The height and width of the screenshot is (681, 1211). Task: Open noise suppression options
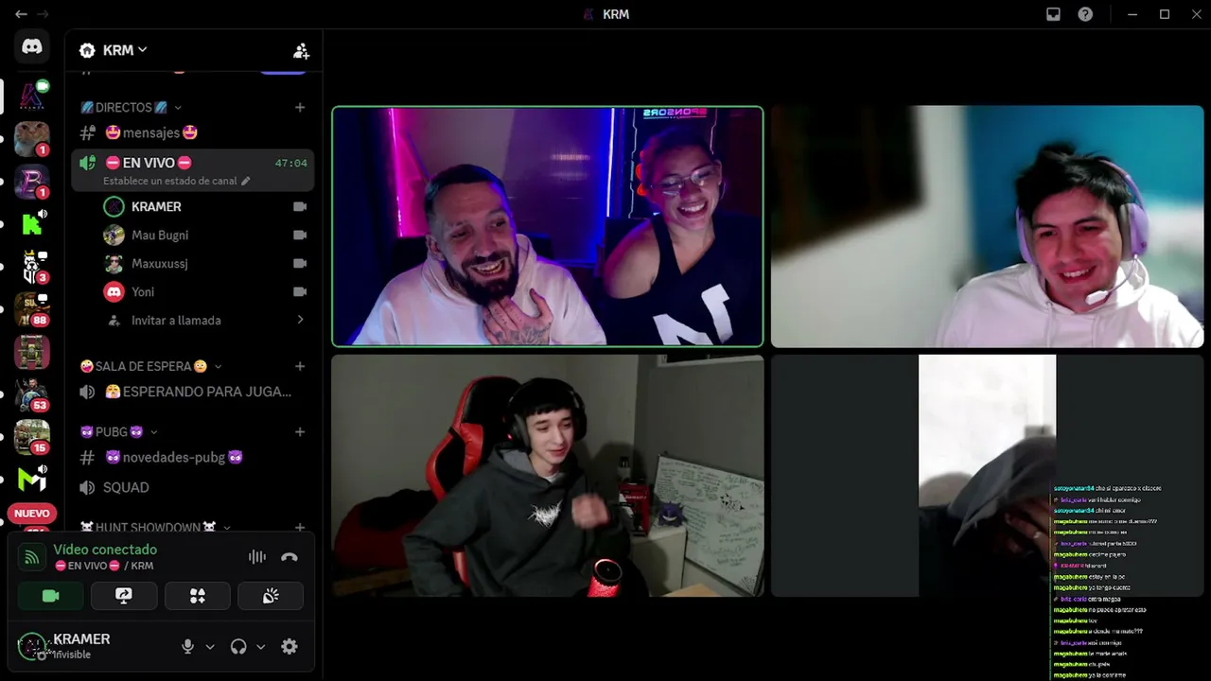click(257, 557)
